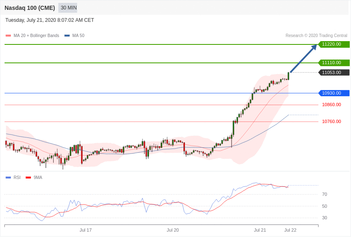Click the 30 MIN timeframe button

(69, 8)
